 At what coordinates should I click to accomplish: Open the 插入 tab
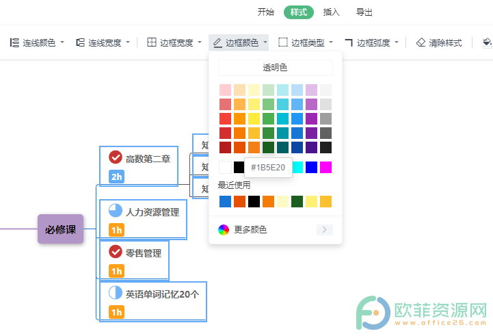[332, 12]
